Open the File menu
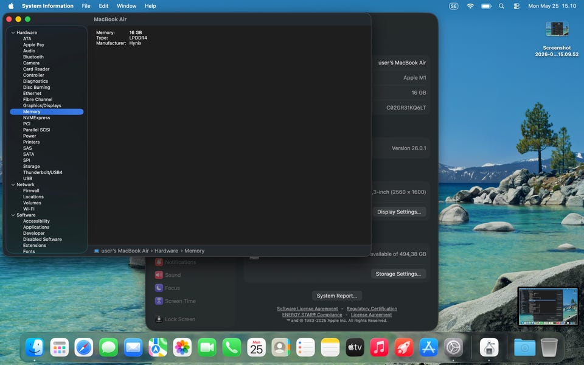Image resolution: width=584 pixels, height=365 pixels. [86, 6]
